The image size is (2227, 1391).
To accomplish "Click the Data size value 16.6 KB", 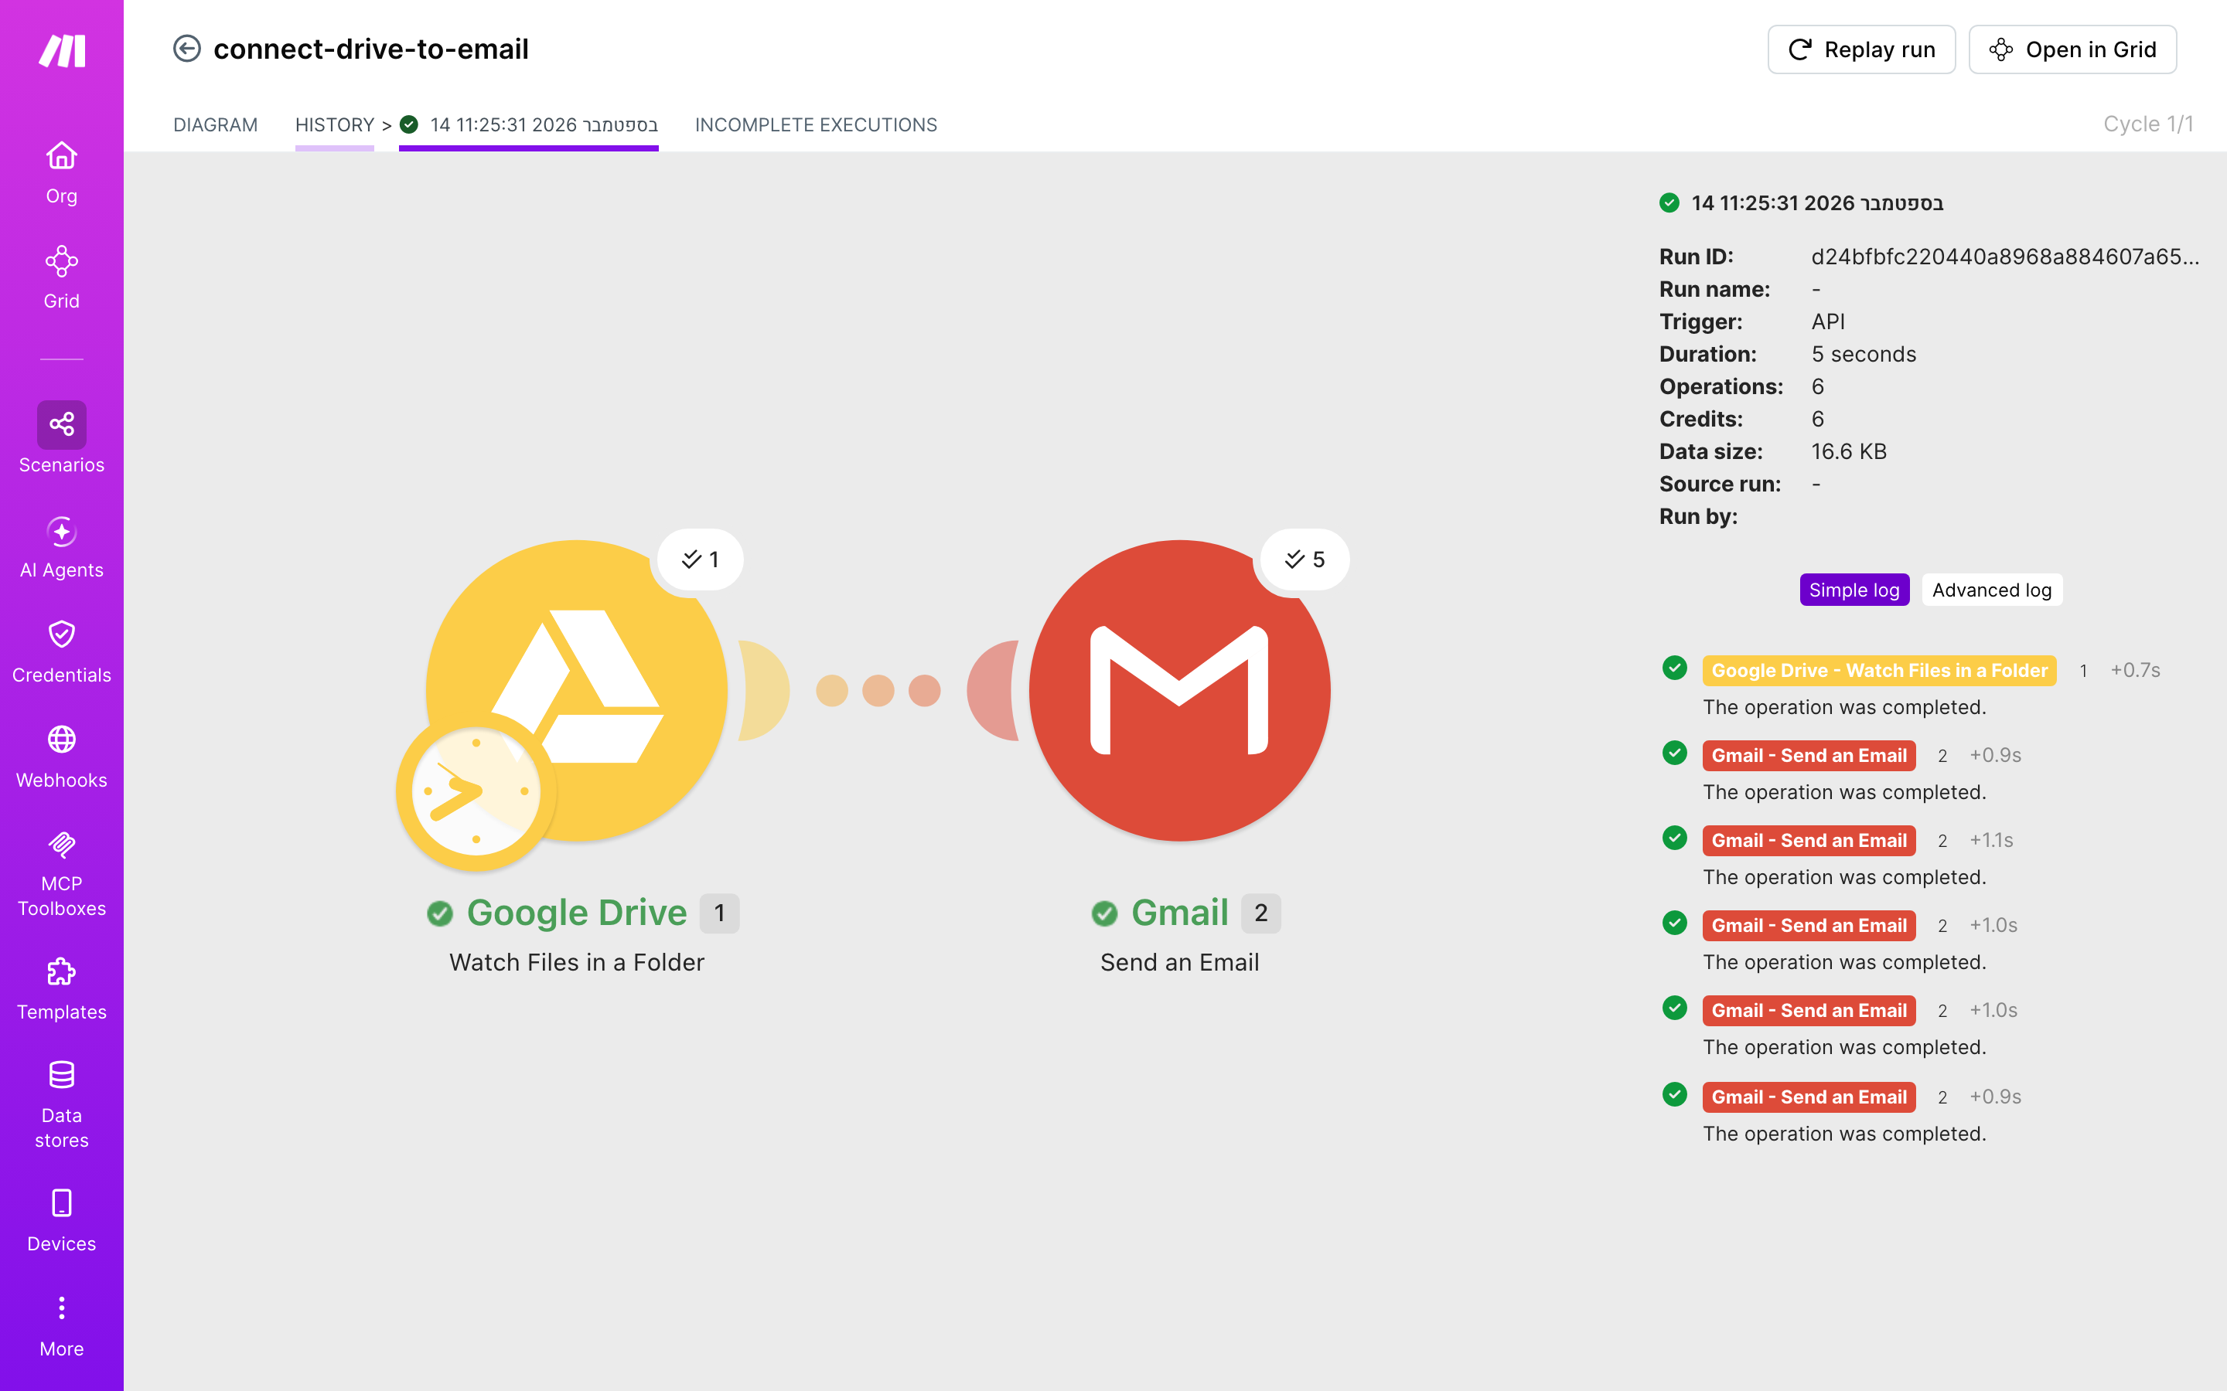I will coord(1849,452).
